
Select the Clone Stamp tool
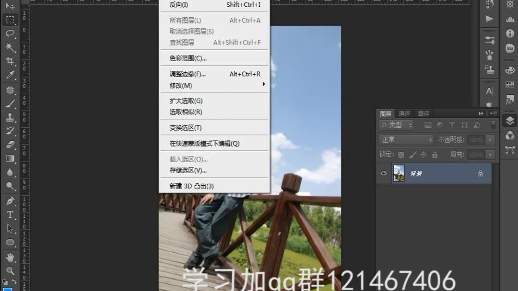click(11, 117)
